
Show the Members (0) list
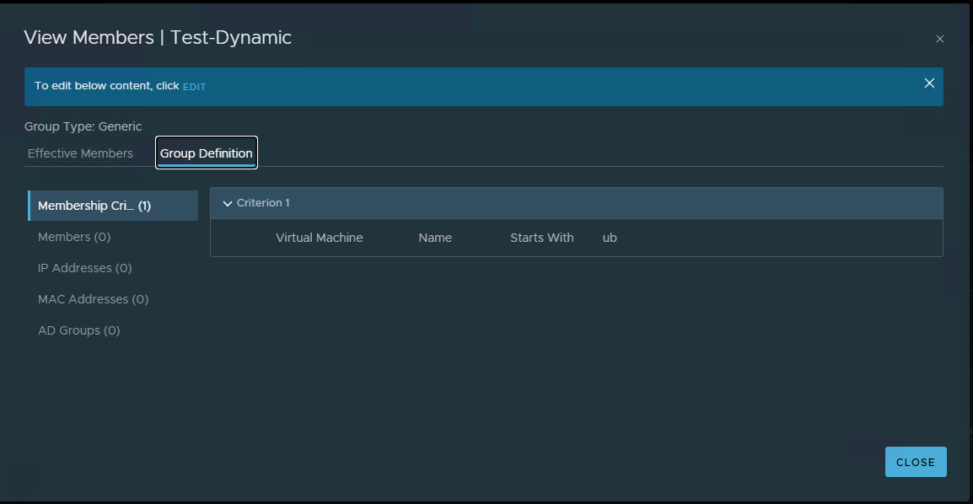pyautogui.click(x=74, y=237)
